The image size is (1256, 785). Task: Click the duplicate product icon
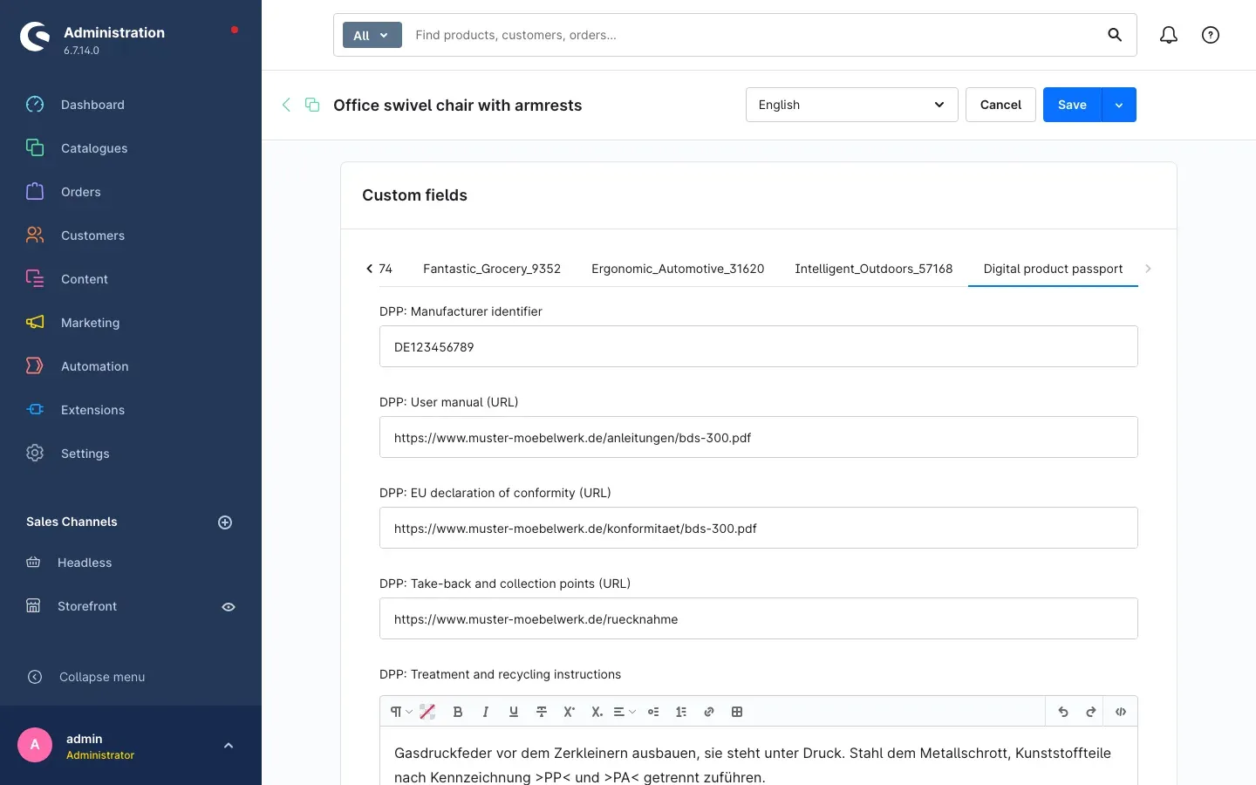[x=312, y=105]
